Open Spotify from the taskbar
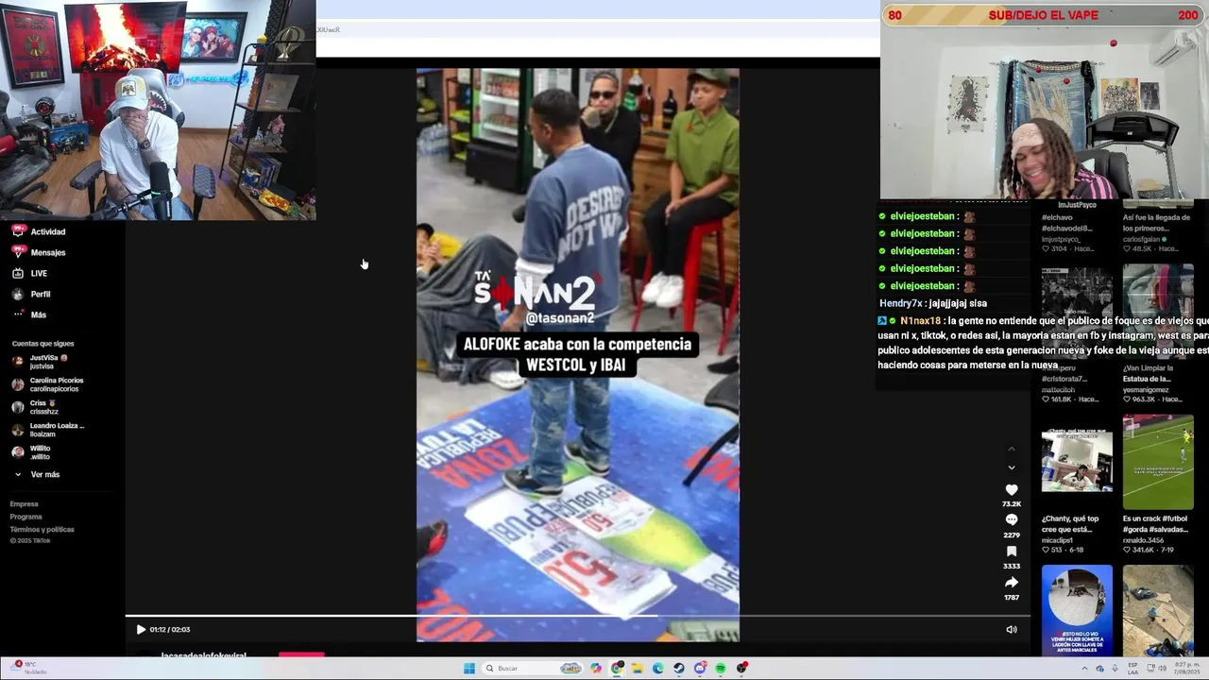The height and width of the screenshot is (680, 1209). [721, 668]
